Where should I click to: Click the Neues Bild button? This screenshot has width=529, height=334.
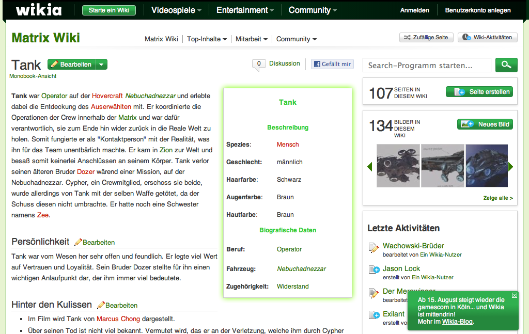485,124
